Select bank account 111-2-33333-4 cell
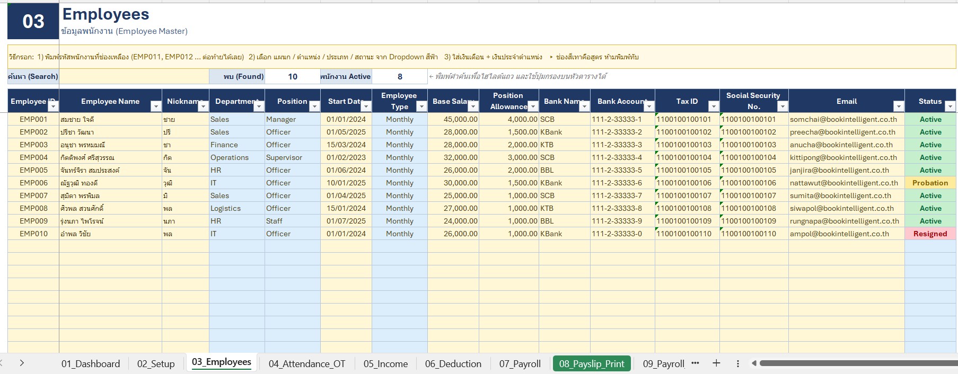This screenshot has width=958, height=374. coord(623,157)
